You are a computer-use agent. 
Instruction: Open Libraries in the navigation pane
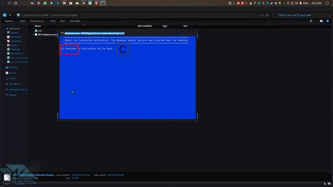click(11, 73)
